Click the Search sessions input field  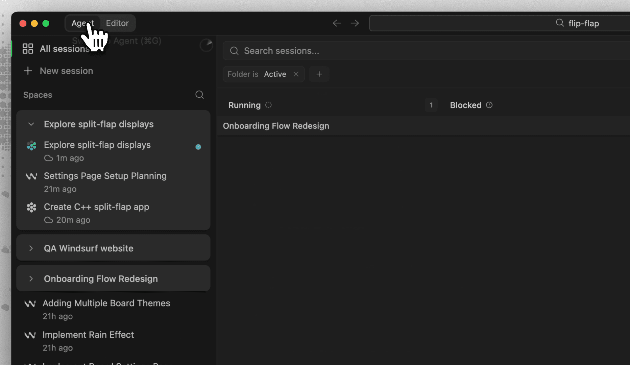point(426,51)
